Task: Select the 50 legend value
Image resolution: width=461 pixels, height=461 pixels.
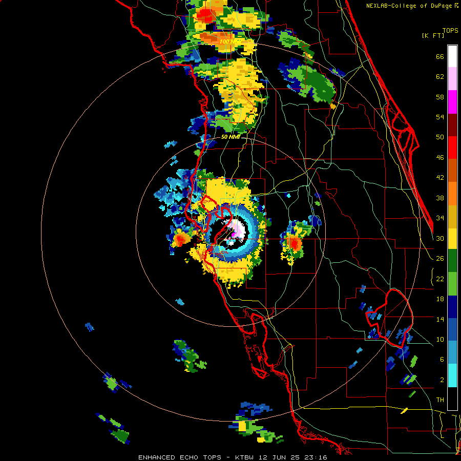Action: coord(440,137)
